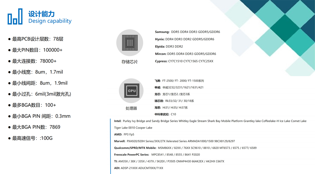Click the 最大BGA PIN数：7869 line

click(34, 127)
